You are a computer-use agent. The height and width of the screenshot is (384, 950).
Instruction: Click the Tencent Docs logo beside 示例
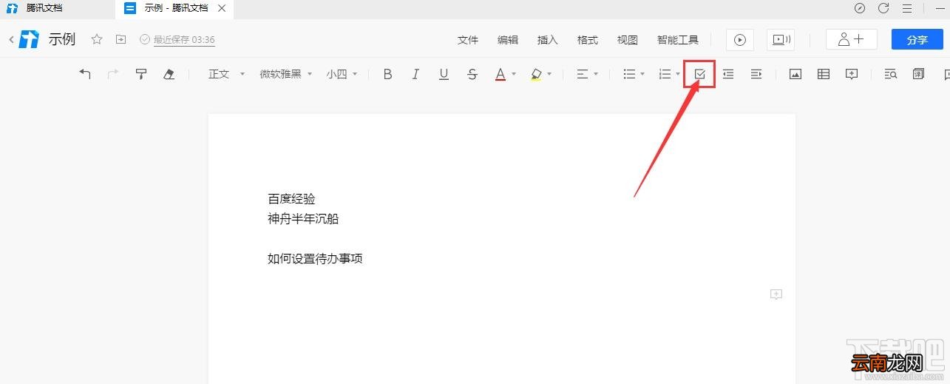[x=29, y=40]
